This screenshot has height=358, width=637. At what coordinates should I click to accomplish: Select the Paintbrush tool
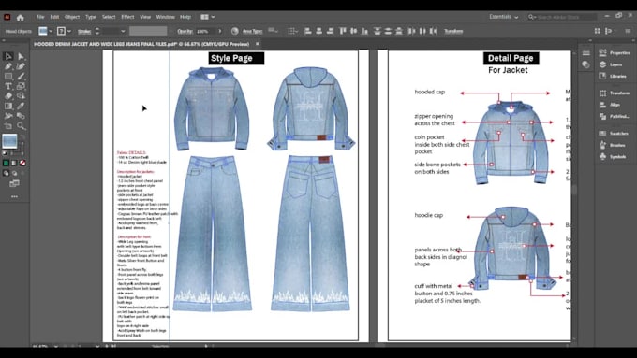pos(21,77)
